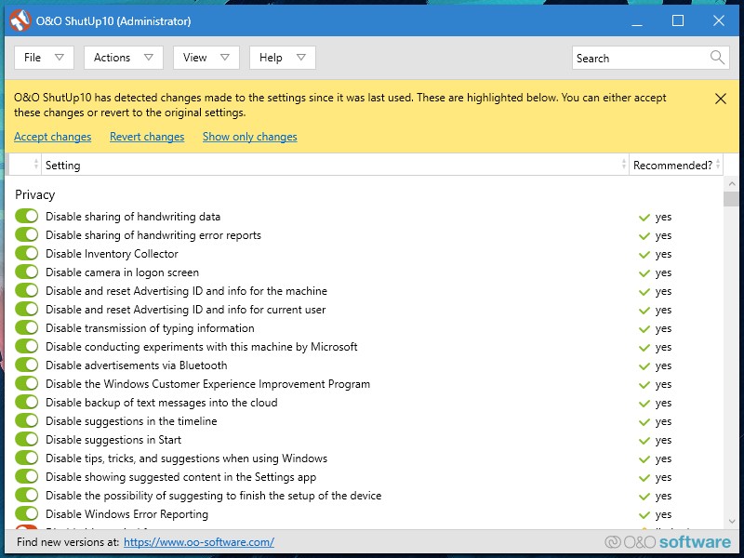Turn off Disable camera in logon screen
The image size is (744, 558).
(27, 272)
